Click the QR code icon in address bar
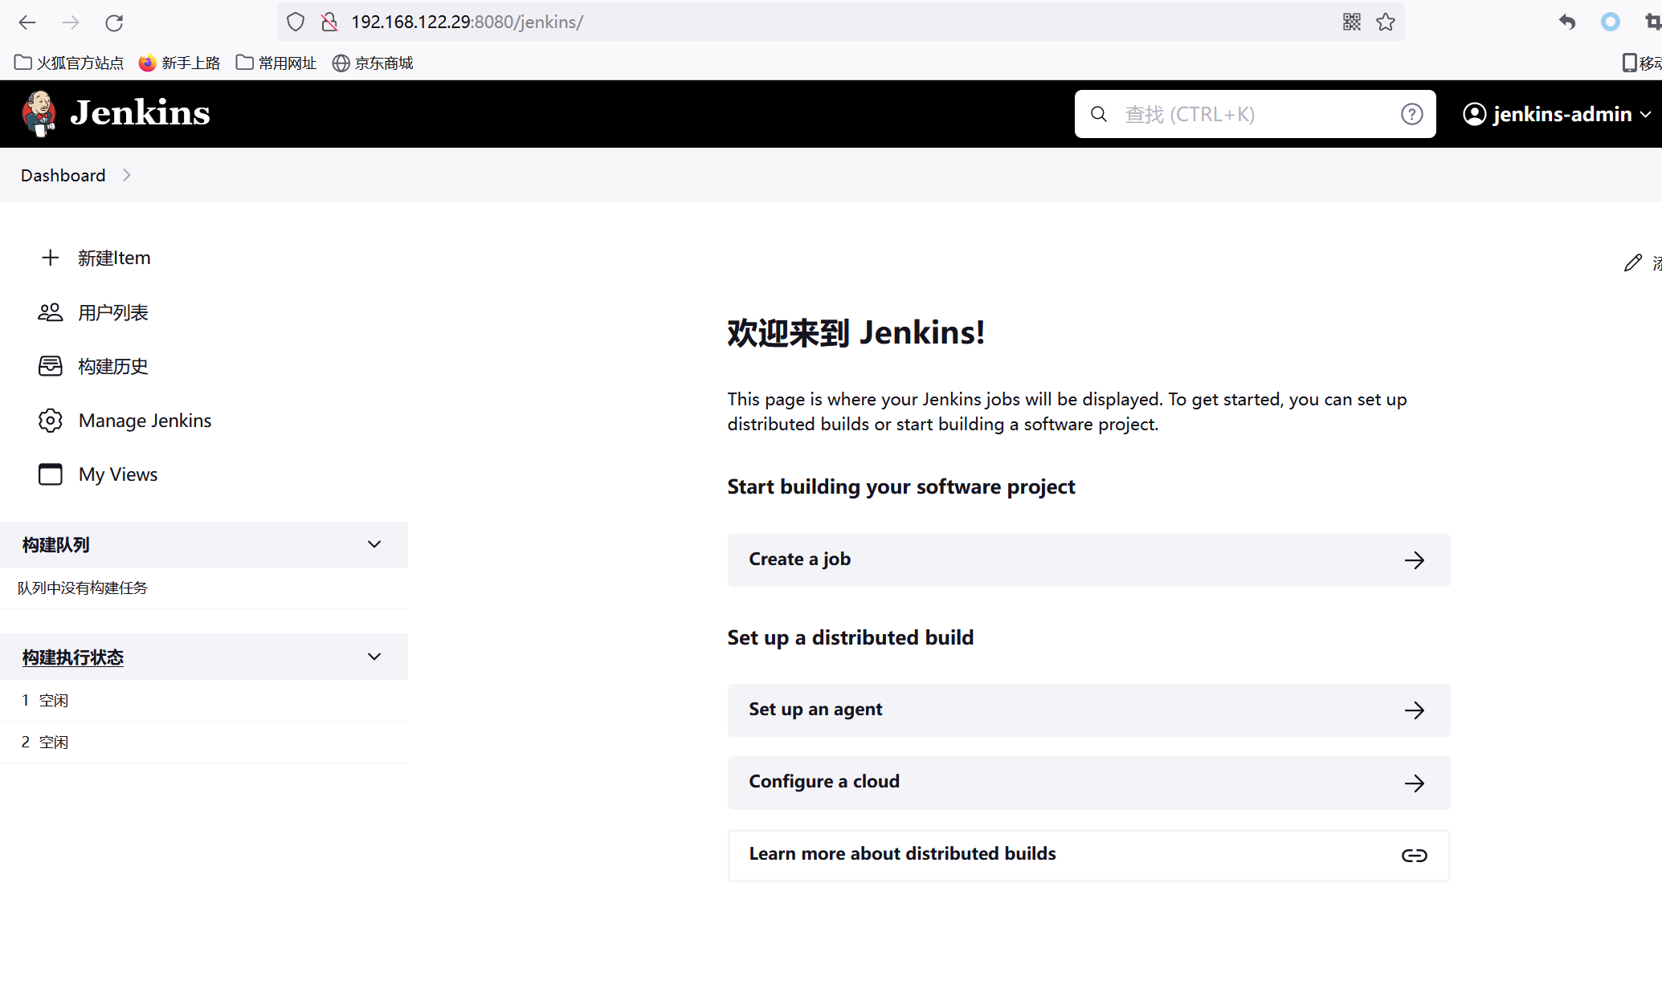 [x=1352, y=22]
